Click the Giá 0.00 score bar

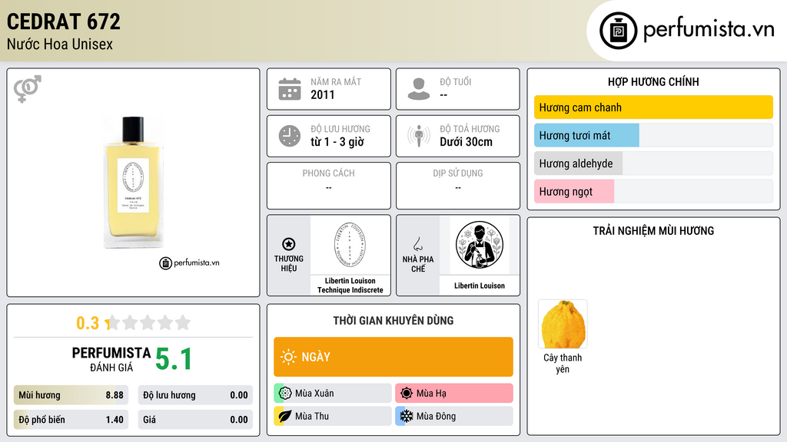[195, 420]
